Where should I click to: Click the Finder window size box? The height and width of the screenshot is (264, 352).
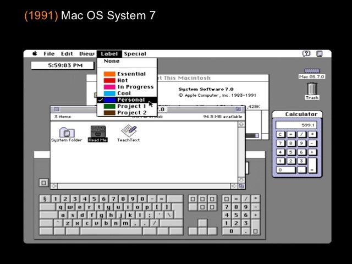241,186
